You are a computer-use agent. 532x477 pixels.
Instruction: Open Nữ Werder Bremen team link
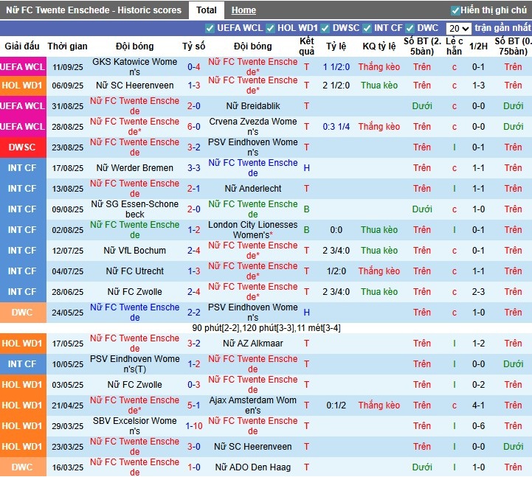coord(134,168)
